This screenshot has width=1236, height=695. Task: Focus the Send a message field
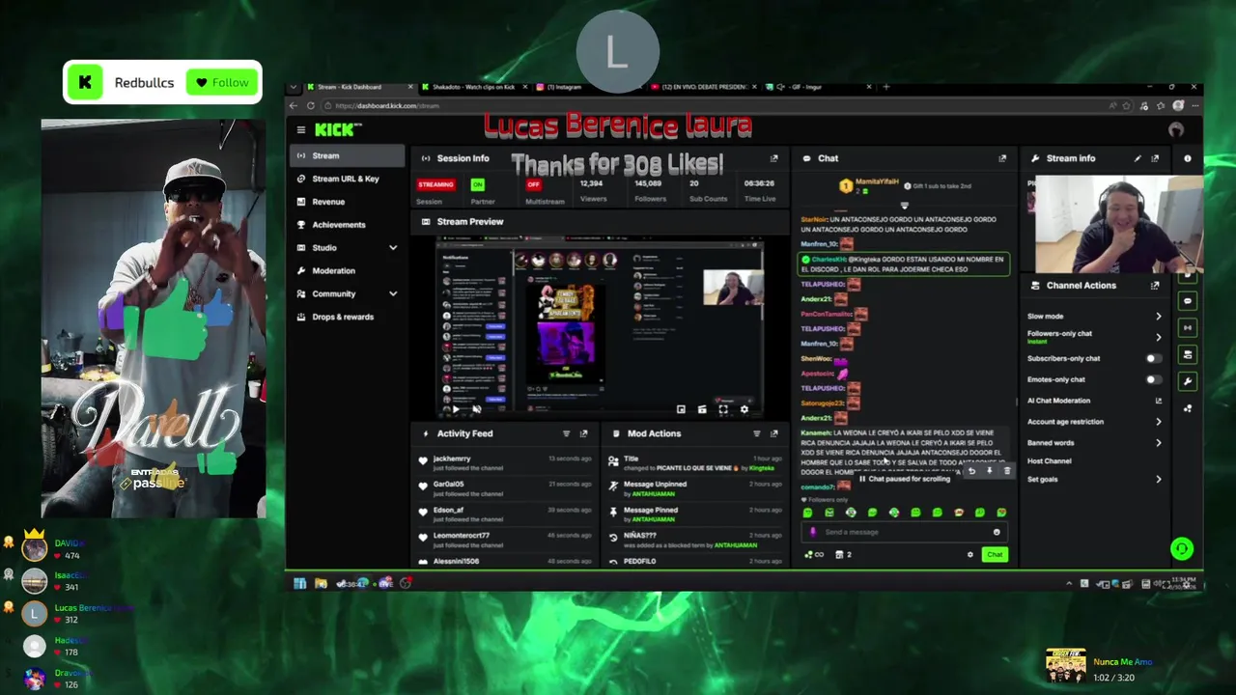[905, 532]
